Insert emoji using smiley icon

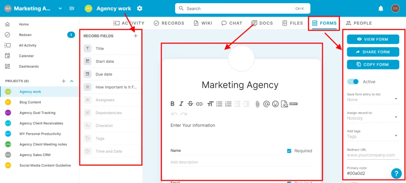(x=275, y=104)
